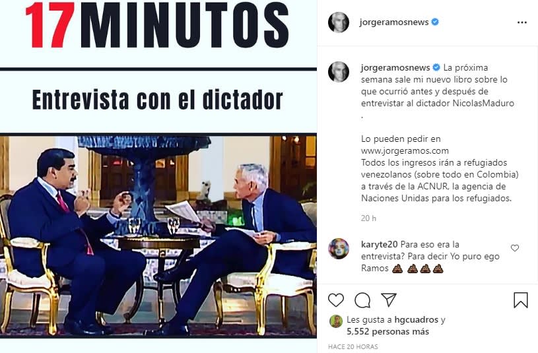The image size is (538, 353).
Task: Click the HACE 20 HORAS timestamp
Action: (353, 347)
